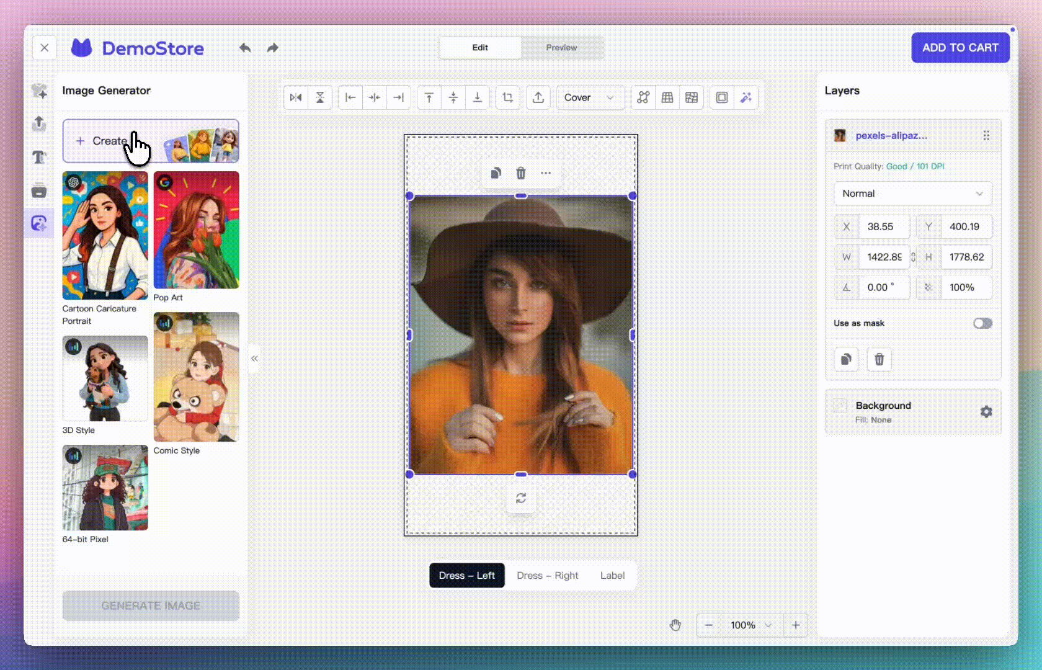The width and height of the screenshot is (1042, 670).
Task: Click the undo arrow icon
Action: point(245,48)
